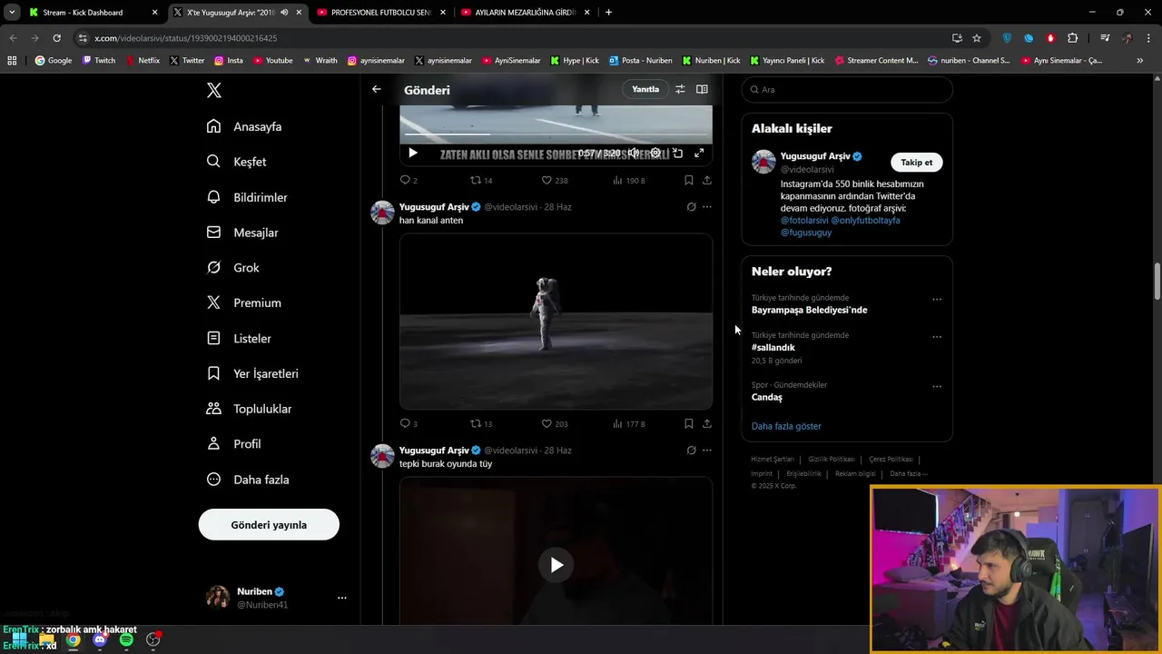Bookmark the 'han kanal anten' post
Image resolution: width=1162 pixels, height=654 pixels.
(x=689, y=423)
